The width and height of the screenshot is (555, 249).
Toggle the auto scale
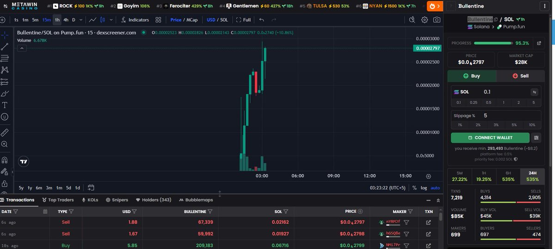435,188
